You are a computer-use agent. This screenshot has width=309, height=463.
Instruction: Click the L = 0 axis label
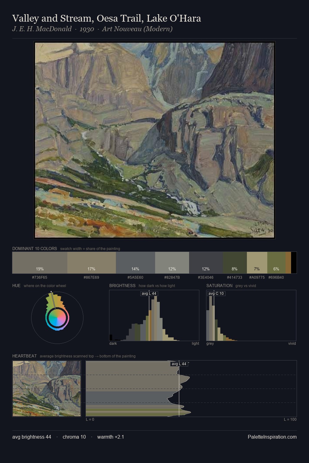90,419
